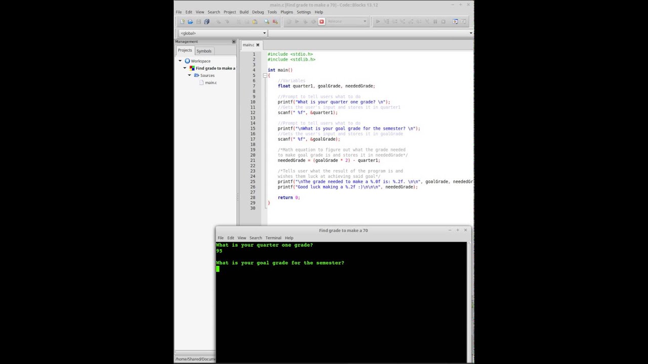Screen dimensions: 648x364
Task: Switch to the Symbols tab
Action: pyautogui.click(x=204, y=51)
